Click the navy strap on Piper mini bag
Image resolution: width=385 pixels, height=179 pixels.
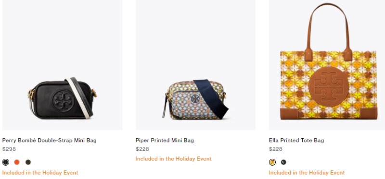[x=211, y=98]
